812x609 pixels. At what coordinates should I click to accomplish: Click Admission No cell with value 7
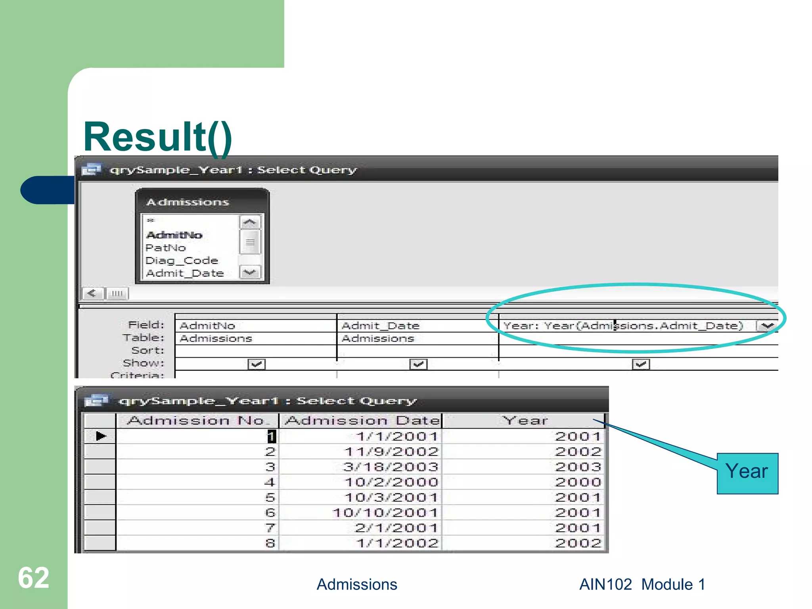pos(197,528)
